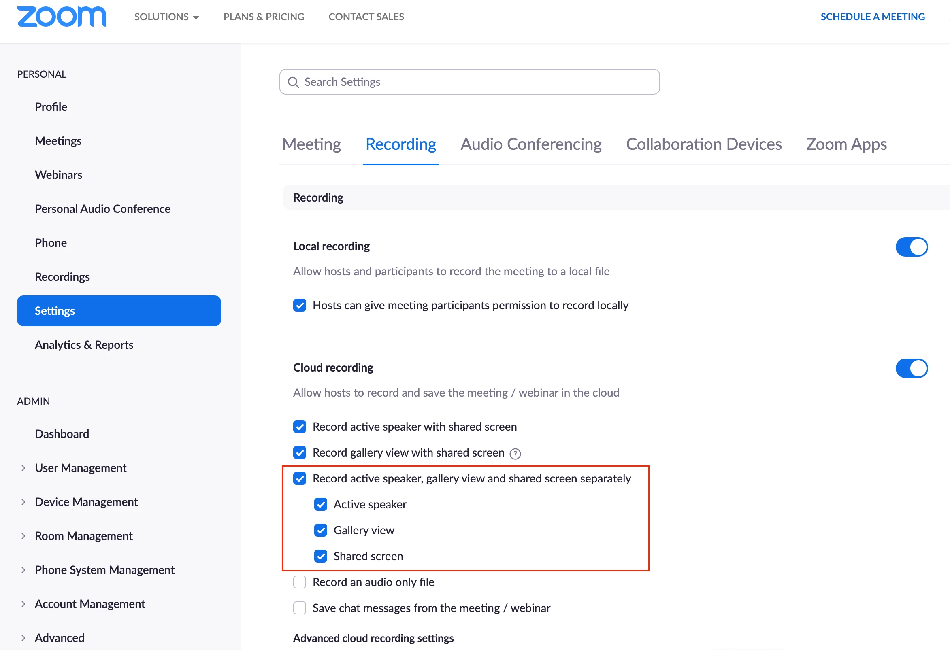Open the Audio Conferencing tab
This screenshot has height=650, width=950.
[530, 144]
